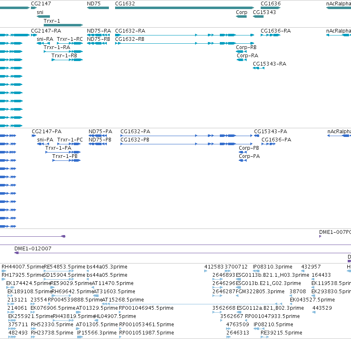Click the Trxr-1 gene bar
The width and height of the screenshot is (351, 339).
tap(64, 25)
